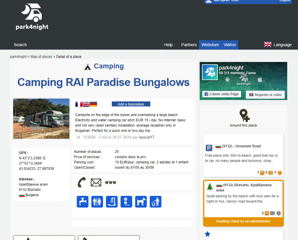Viewport: 298px width, 240px height.
Task: Click the Add a translation button
Action: [x=131, y=104]
